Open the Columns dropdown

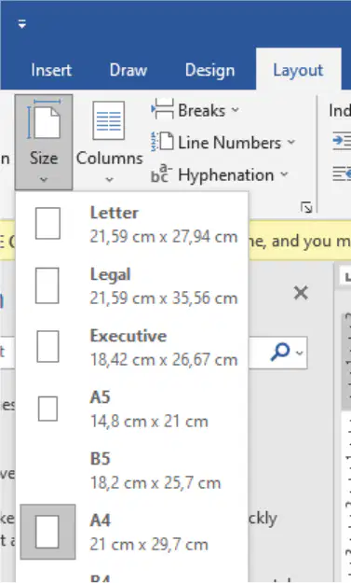coord(110,142)
